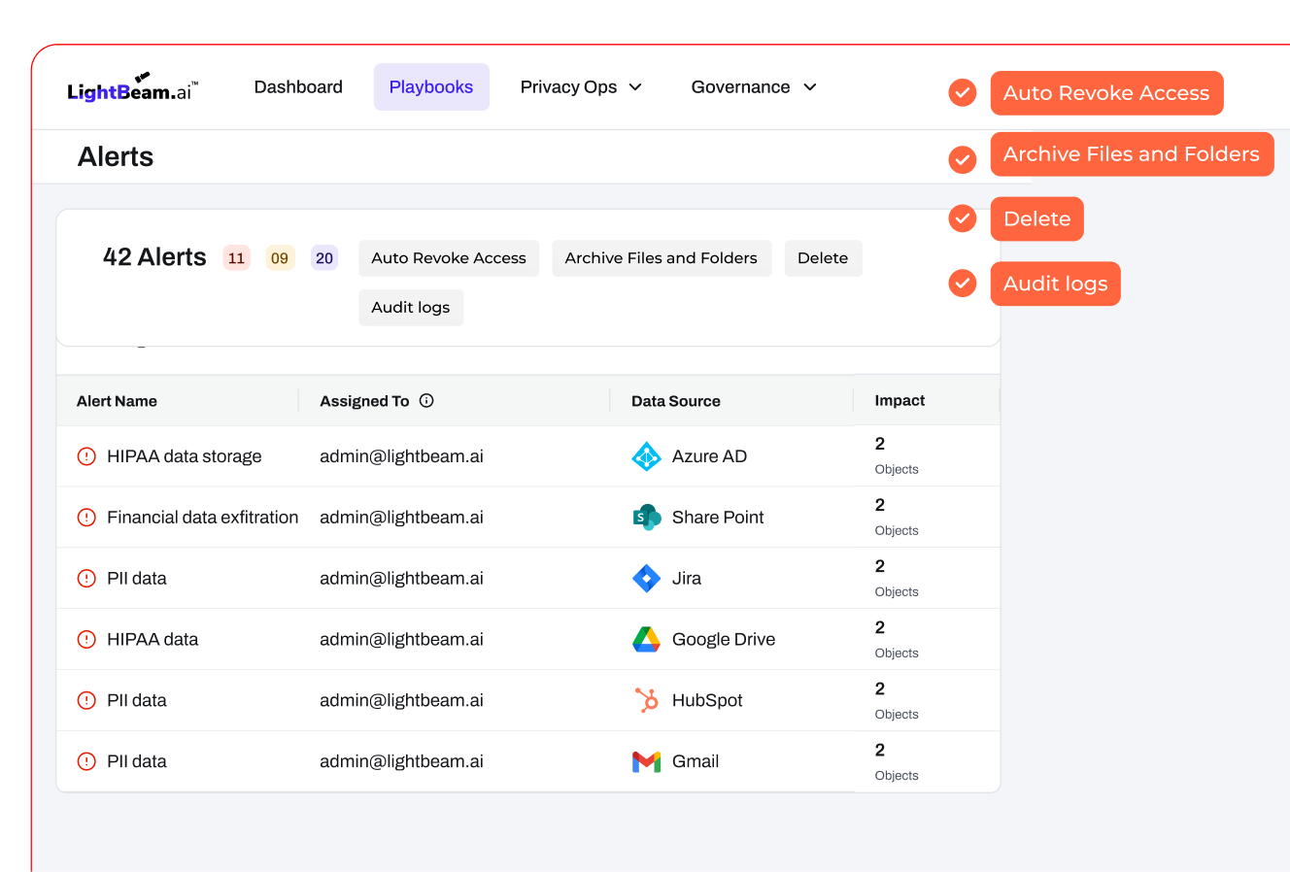Click alert icon beside HIPAA data storage
Screen dimensions: 1290x872
pyautogui.click(x=86, y=456)
